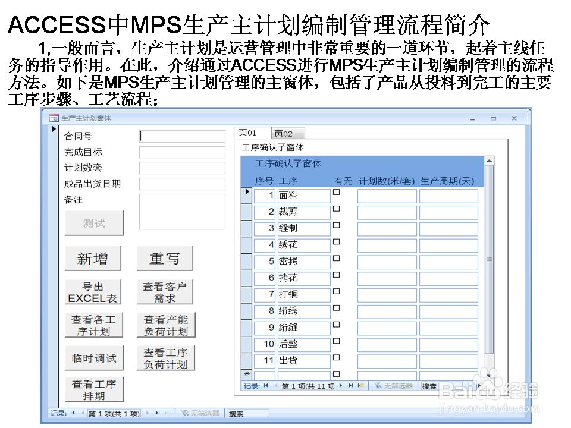Click 生产周期 field for 后整 row
Screen dimensions: 571x428
tap(448, 345)
